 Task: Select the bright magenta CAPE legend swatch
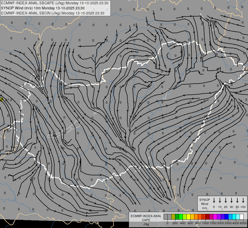(215, 217)
